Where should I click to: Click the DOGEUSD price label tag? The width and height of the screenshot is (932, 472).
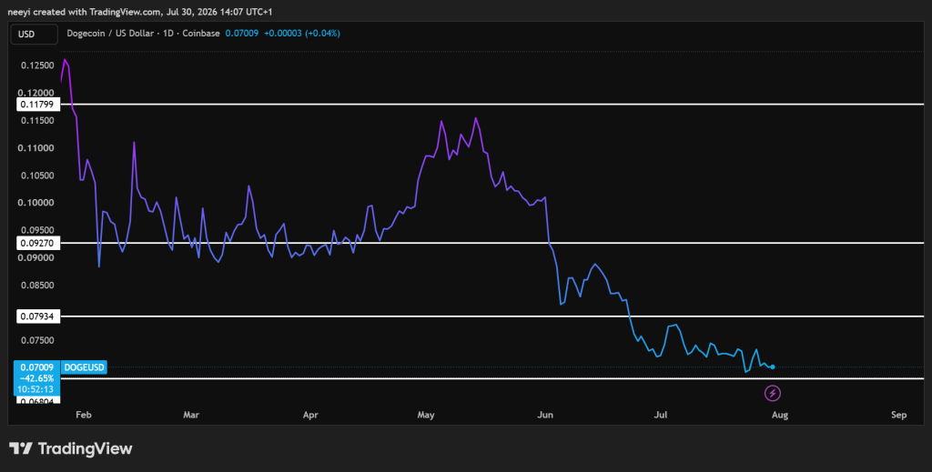pos(84,367)
